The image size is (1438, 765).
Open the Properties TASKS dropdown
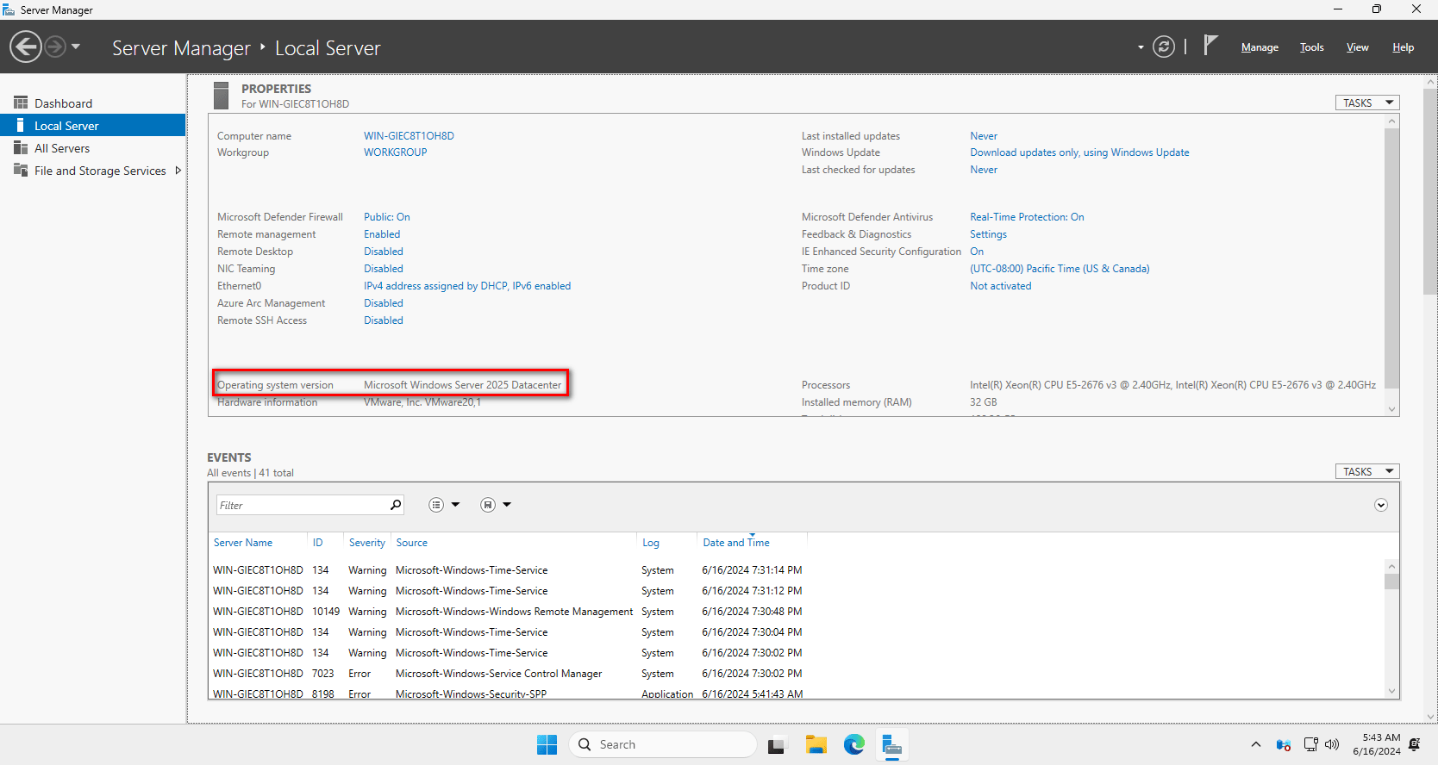pos(1367,103)
